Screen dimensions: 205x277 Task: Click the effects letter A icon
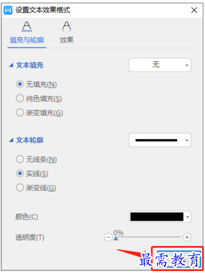coord(67,27)
